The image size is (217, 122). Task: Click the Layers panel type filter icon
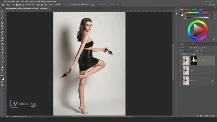(x=197, y=47)
